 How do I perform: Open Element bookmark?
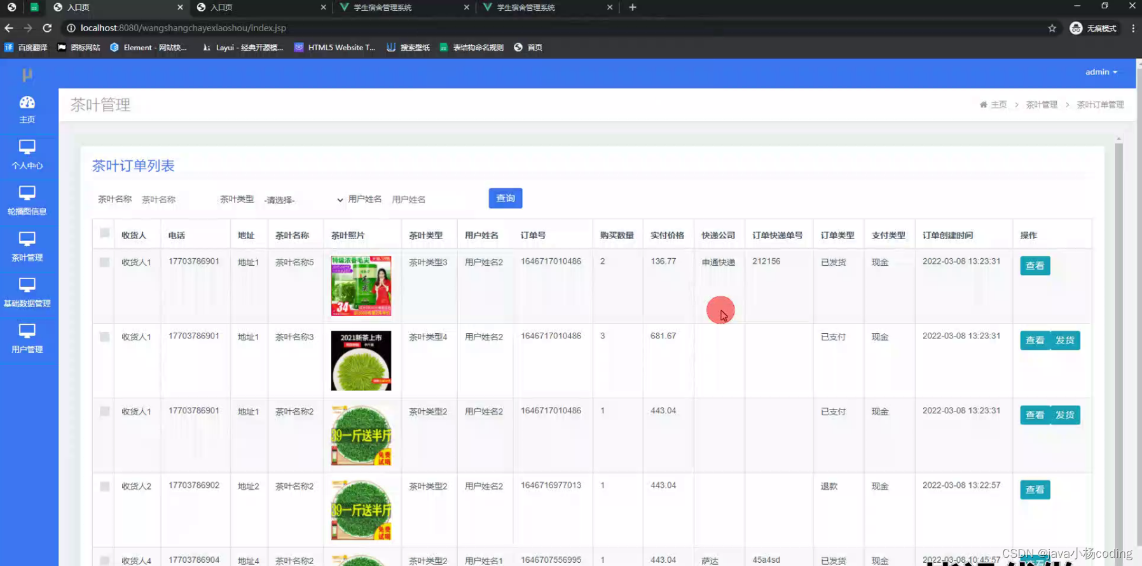tap(148, 47)
